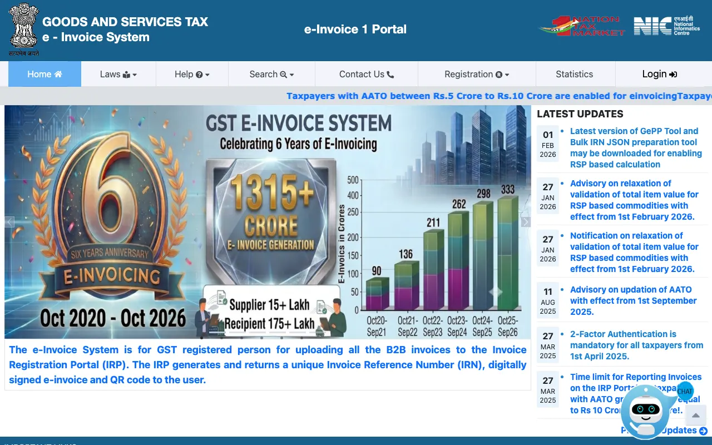
Task: Click the e-Invoice 1 Portal title
Action: (355, 29)
